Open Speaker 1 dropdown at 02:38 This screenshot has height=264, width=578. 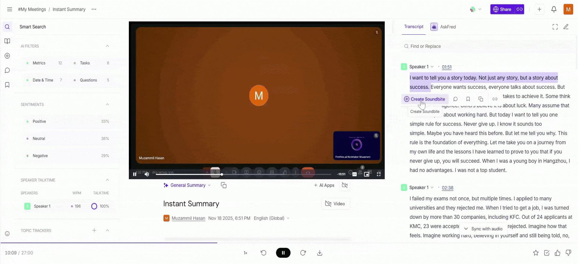click(x=421, y=188)
